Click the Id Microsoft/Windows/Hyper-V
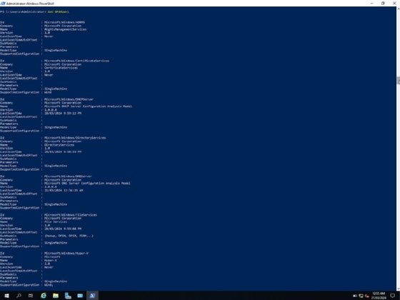The image size is (400, 300). [x=66, y=254]
